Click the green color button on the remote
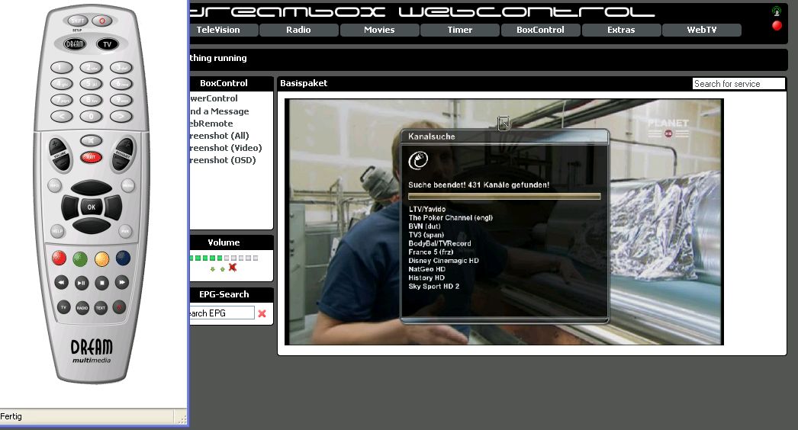798x430 pixels. (x=81, y=258)
